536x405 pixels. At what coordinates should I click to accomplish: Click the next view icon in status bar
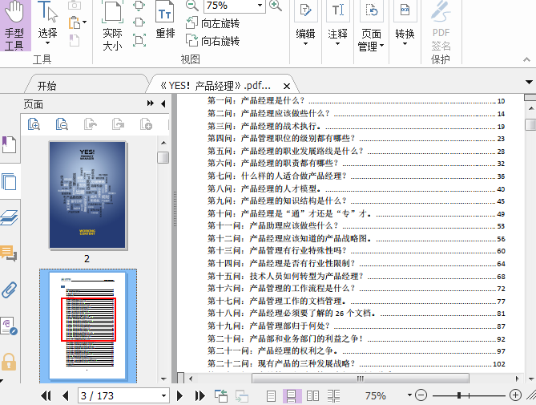click(242, 396)
